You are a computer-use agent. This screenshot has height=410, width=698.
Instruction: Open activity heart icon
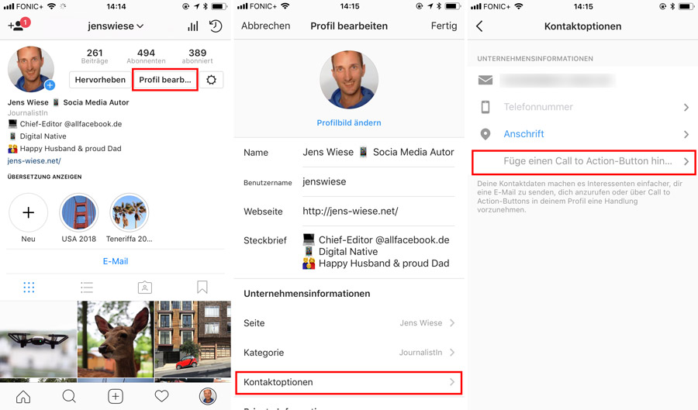coord(161,396)
